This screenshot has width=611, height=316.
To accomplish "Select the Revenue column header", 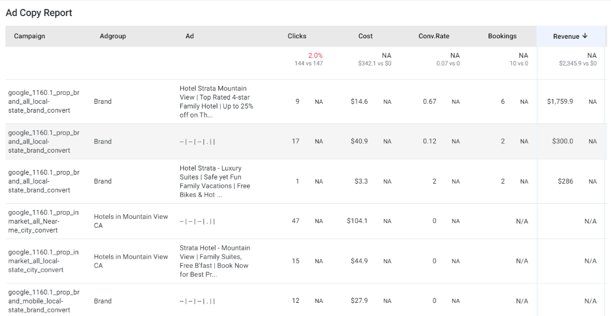I will click(566, 36).
